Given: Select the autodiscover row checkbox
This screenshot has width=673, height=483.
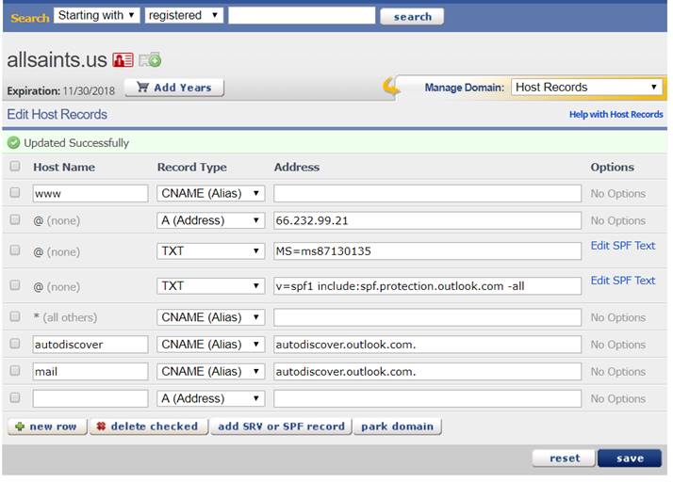Looking at the screenshot, I should [14, 345].
